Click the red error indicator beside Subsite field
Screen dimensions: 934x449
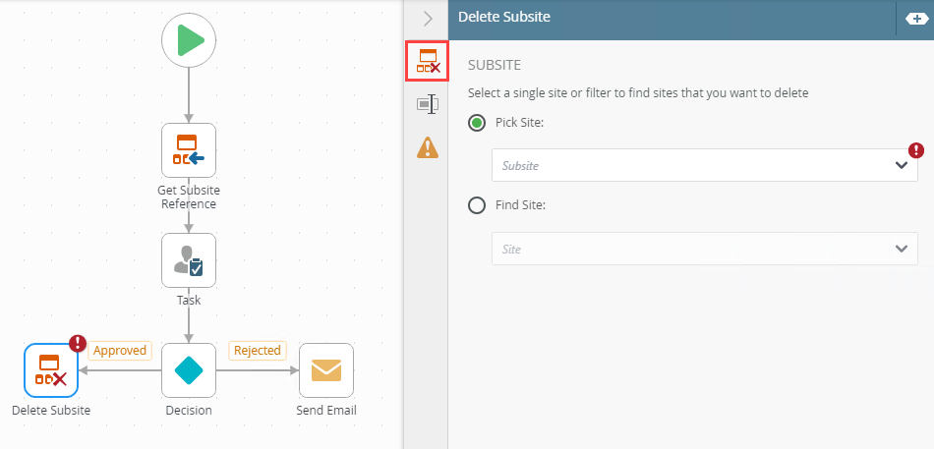[x=916, y=150]
